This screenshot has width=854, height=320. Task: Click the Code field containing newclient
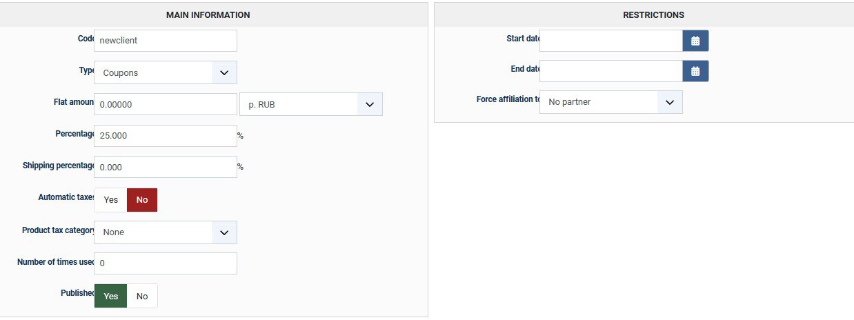click(x=165, y=41)
